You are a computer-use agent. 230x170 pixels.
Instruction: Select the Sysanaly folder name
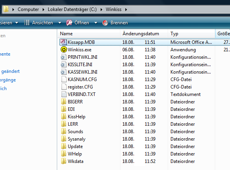click(76, 139)
